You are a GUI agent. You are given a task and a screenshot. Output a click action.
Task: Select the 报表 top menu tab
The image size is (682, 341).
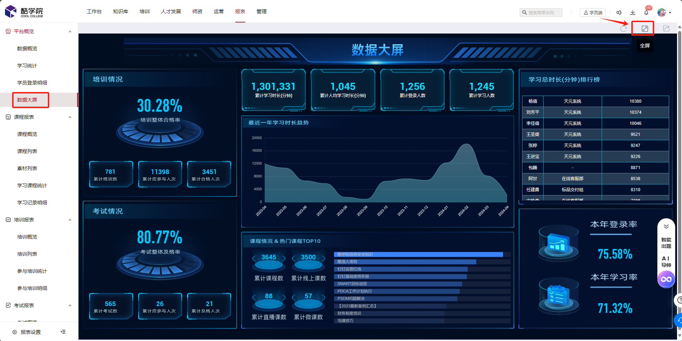pos(240,11)
